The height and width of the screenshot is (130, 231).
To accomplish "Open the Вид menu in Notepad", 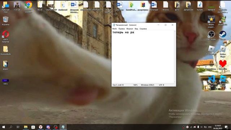I will (x=136, y=29).
